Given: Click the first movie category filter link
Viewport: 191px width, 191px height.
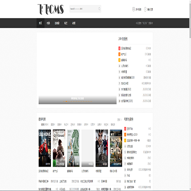Looking at the screenshot, I should (x=45, y=125).
